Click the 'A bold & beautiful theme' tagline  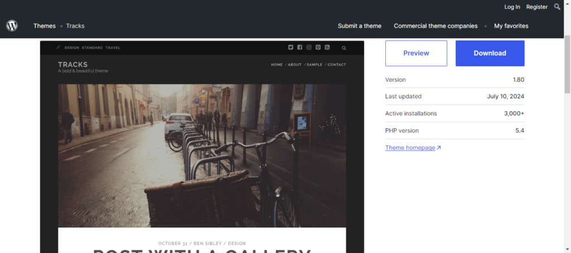pos(83,71)
